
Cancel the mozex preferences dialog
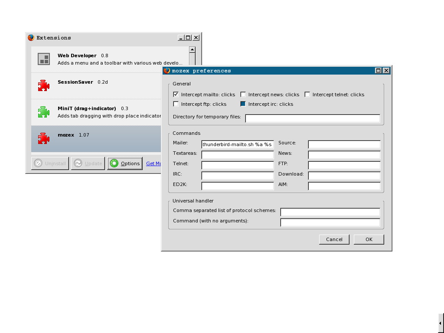pyautogui.click(x=334, y=239)
